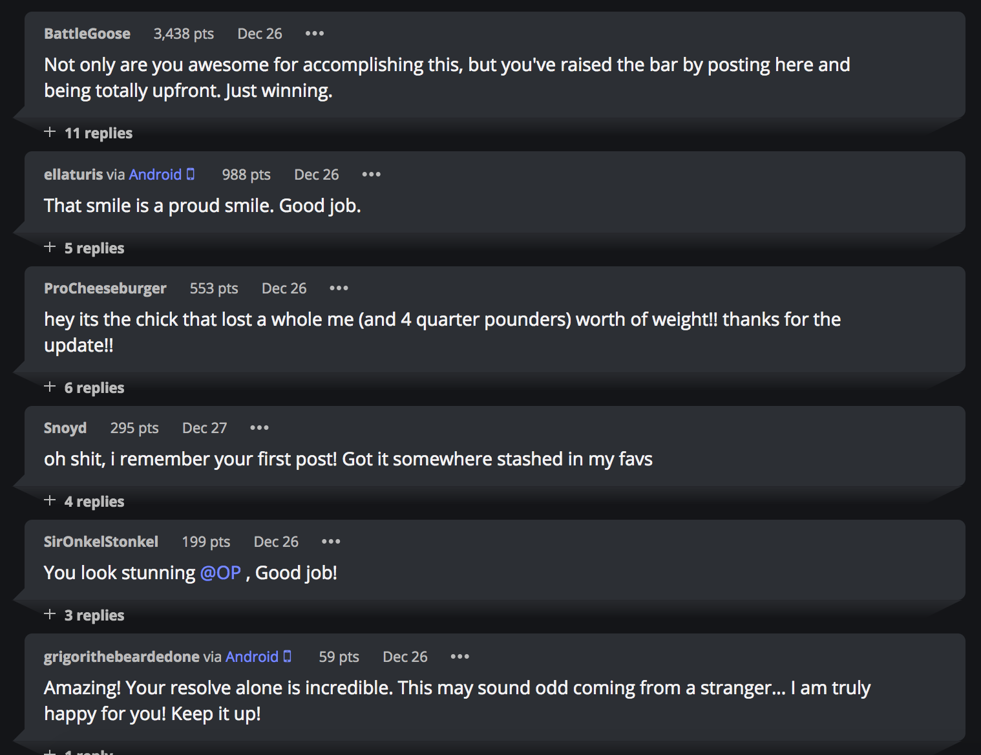981x755 pixels.
Task: Expand the 5 replies thread
Action: coord(94,248)
